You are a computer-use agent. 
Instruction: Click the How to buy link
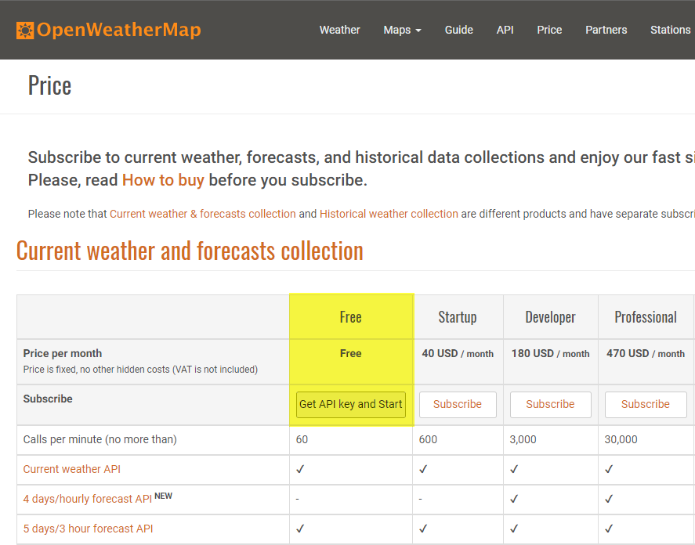pyautogui.click(x=163, y=180)
